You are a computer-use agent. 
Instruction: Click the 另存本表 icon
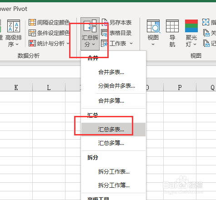pos(105,22)
